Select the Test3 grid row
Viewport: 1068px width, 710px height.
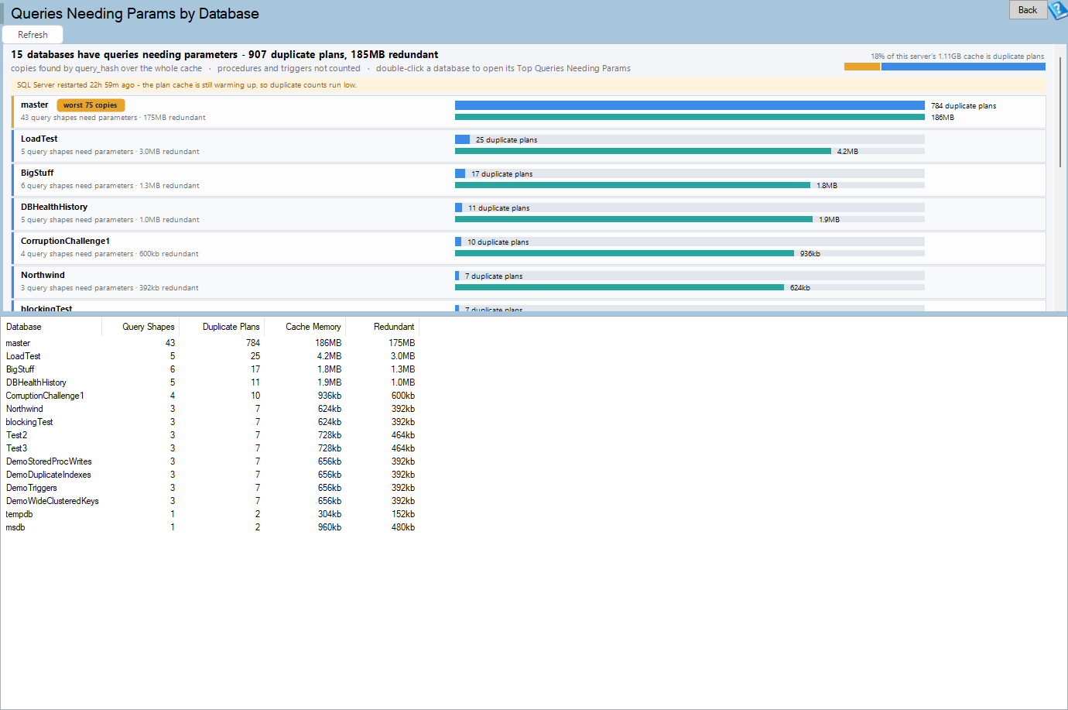tap(210, 448)
